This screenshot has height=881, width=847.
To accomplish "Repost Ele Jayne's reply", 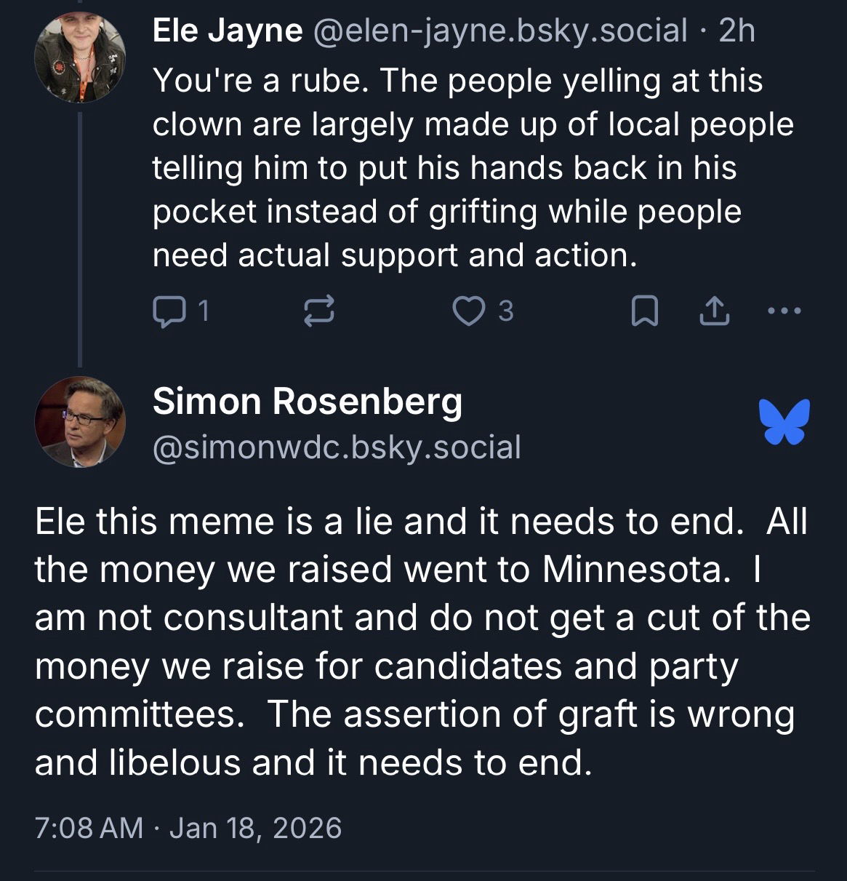I will (318, 311).
